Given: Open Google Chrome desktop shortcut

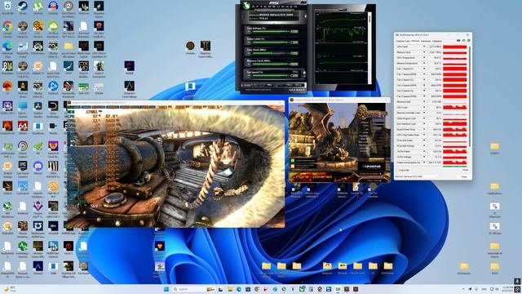Looking at the screenshot, I should point(7,26).
